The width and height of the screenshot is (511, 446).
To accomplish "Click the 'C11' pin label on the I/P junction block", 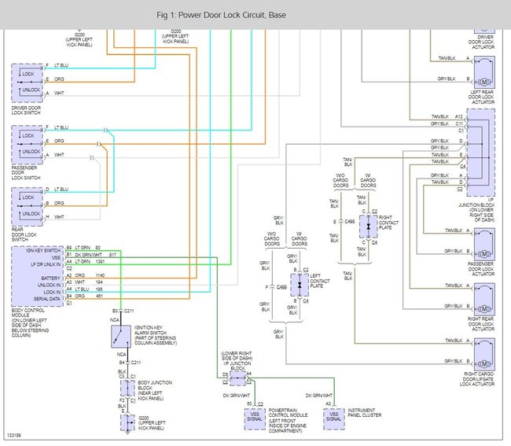I will pyautogui.click(x=459, y=123).
